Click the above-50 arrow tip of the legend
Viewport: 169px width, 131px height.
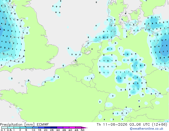tap(84, 128)
